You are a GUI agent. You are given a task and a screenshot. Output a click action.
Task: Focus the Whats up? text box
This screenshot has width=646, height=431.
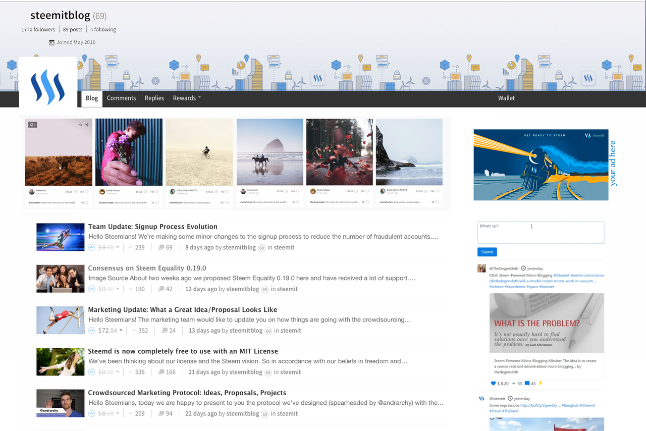coord(541,233)
